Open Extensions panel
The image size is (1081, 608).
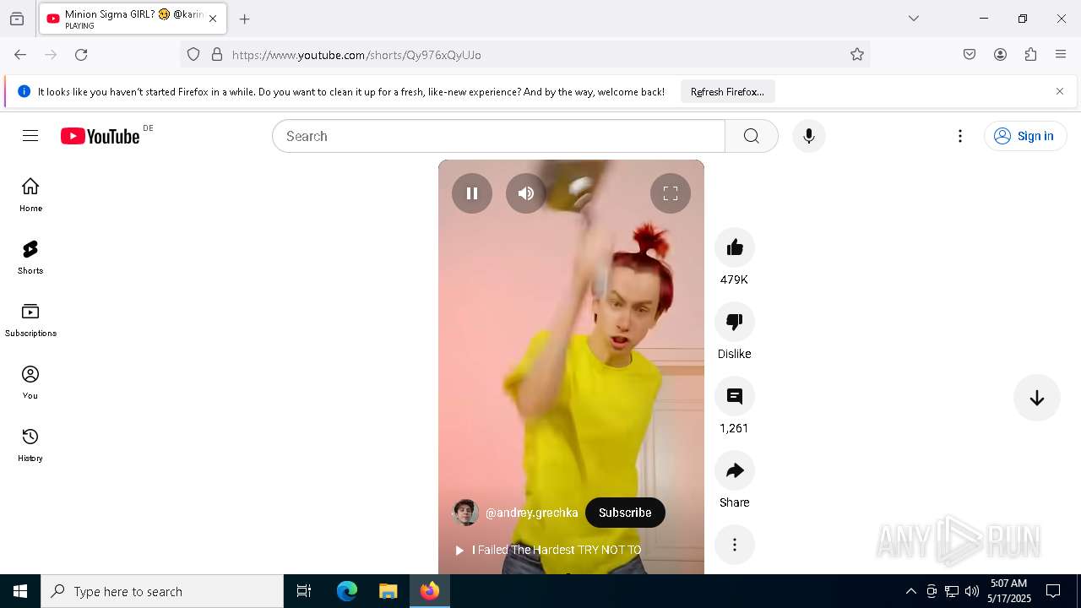(x=1030, y=55)
